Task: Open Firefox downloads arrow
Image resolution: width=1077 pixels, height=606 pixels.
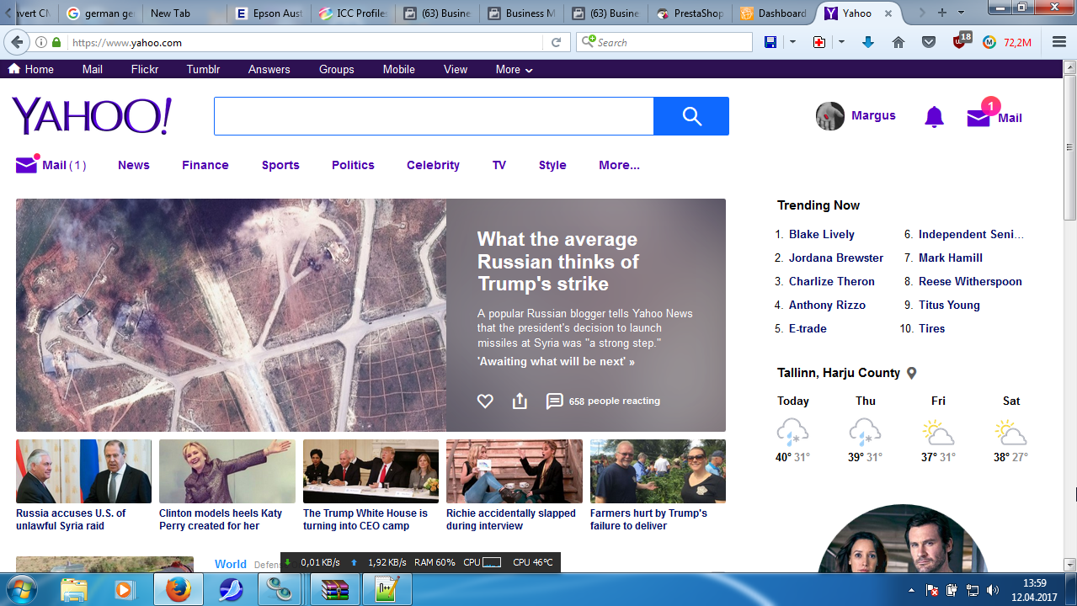Action: 868,42
